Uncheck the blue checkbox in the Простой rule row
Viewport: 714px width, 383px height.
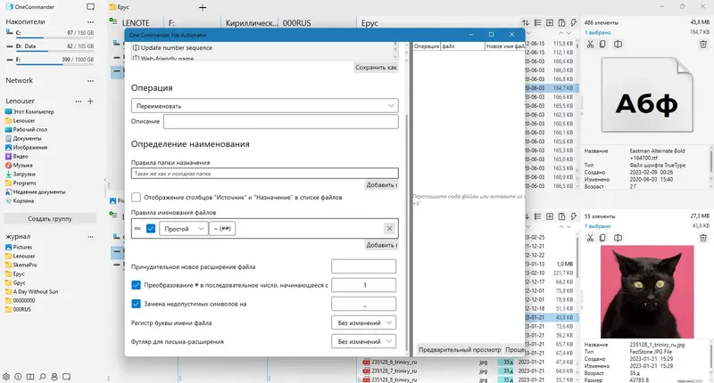151,229
